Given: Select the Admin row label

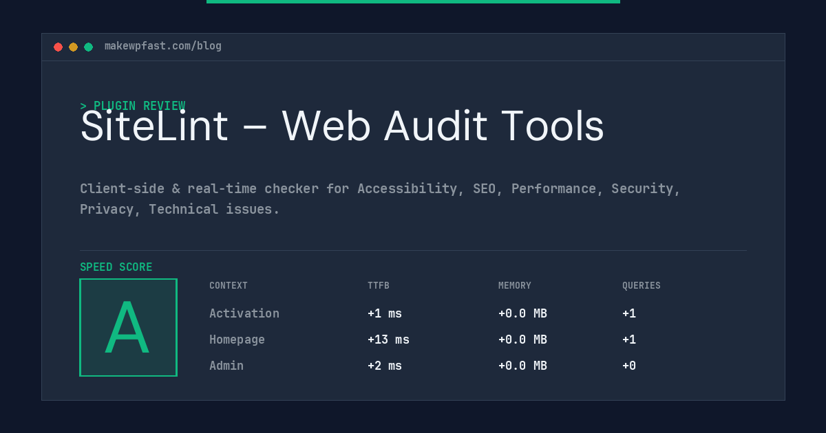Looking at the screenshot, I should tap(226, 366).
